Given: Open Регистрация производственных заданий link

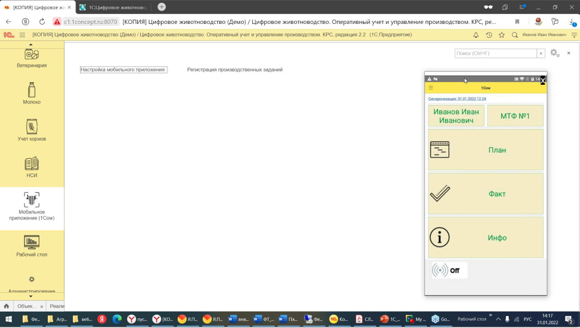Looking at the screenshot, I should [x=235, y=70].
